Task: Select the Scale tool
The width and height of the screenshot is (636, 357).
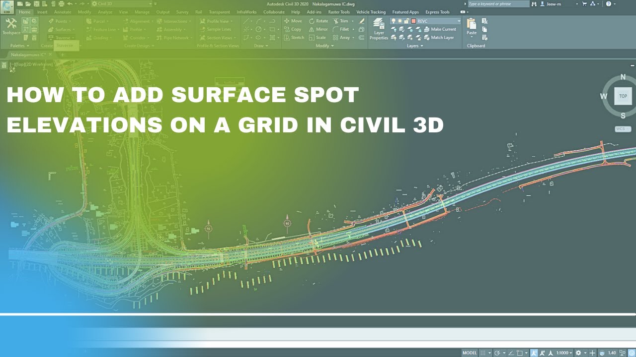Action: 317,37
